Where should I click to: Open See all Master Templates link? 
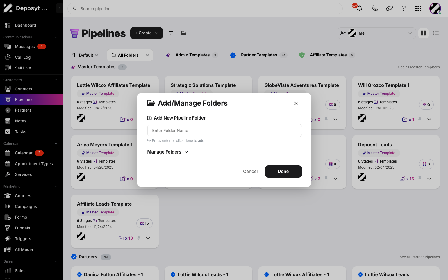click(419, 67)
